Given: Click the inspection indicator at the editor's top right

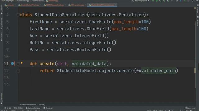Looking at the screenshot, I should [x=195, y=8].
